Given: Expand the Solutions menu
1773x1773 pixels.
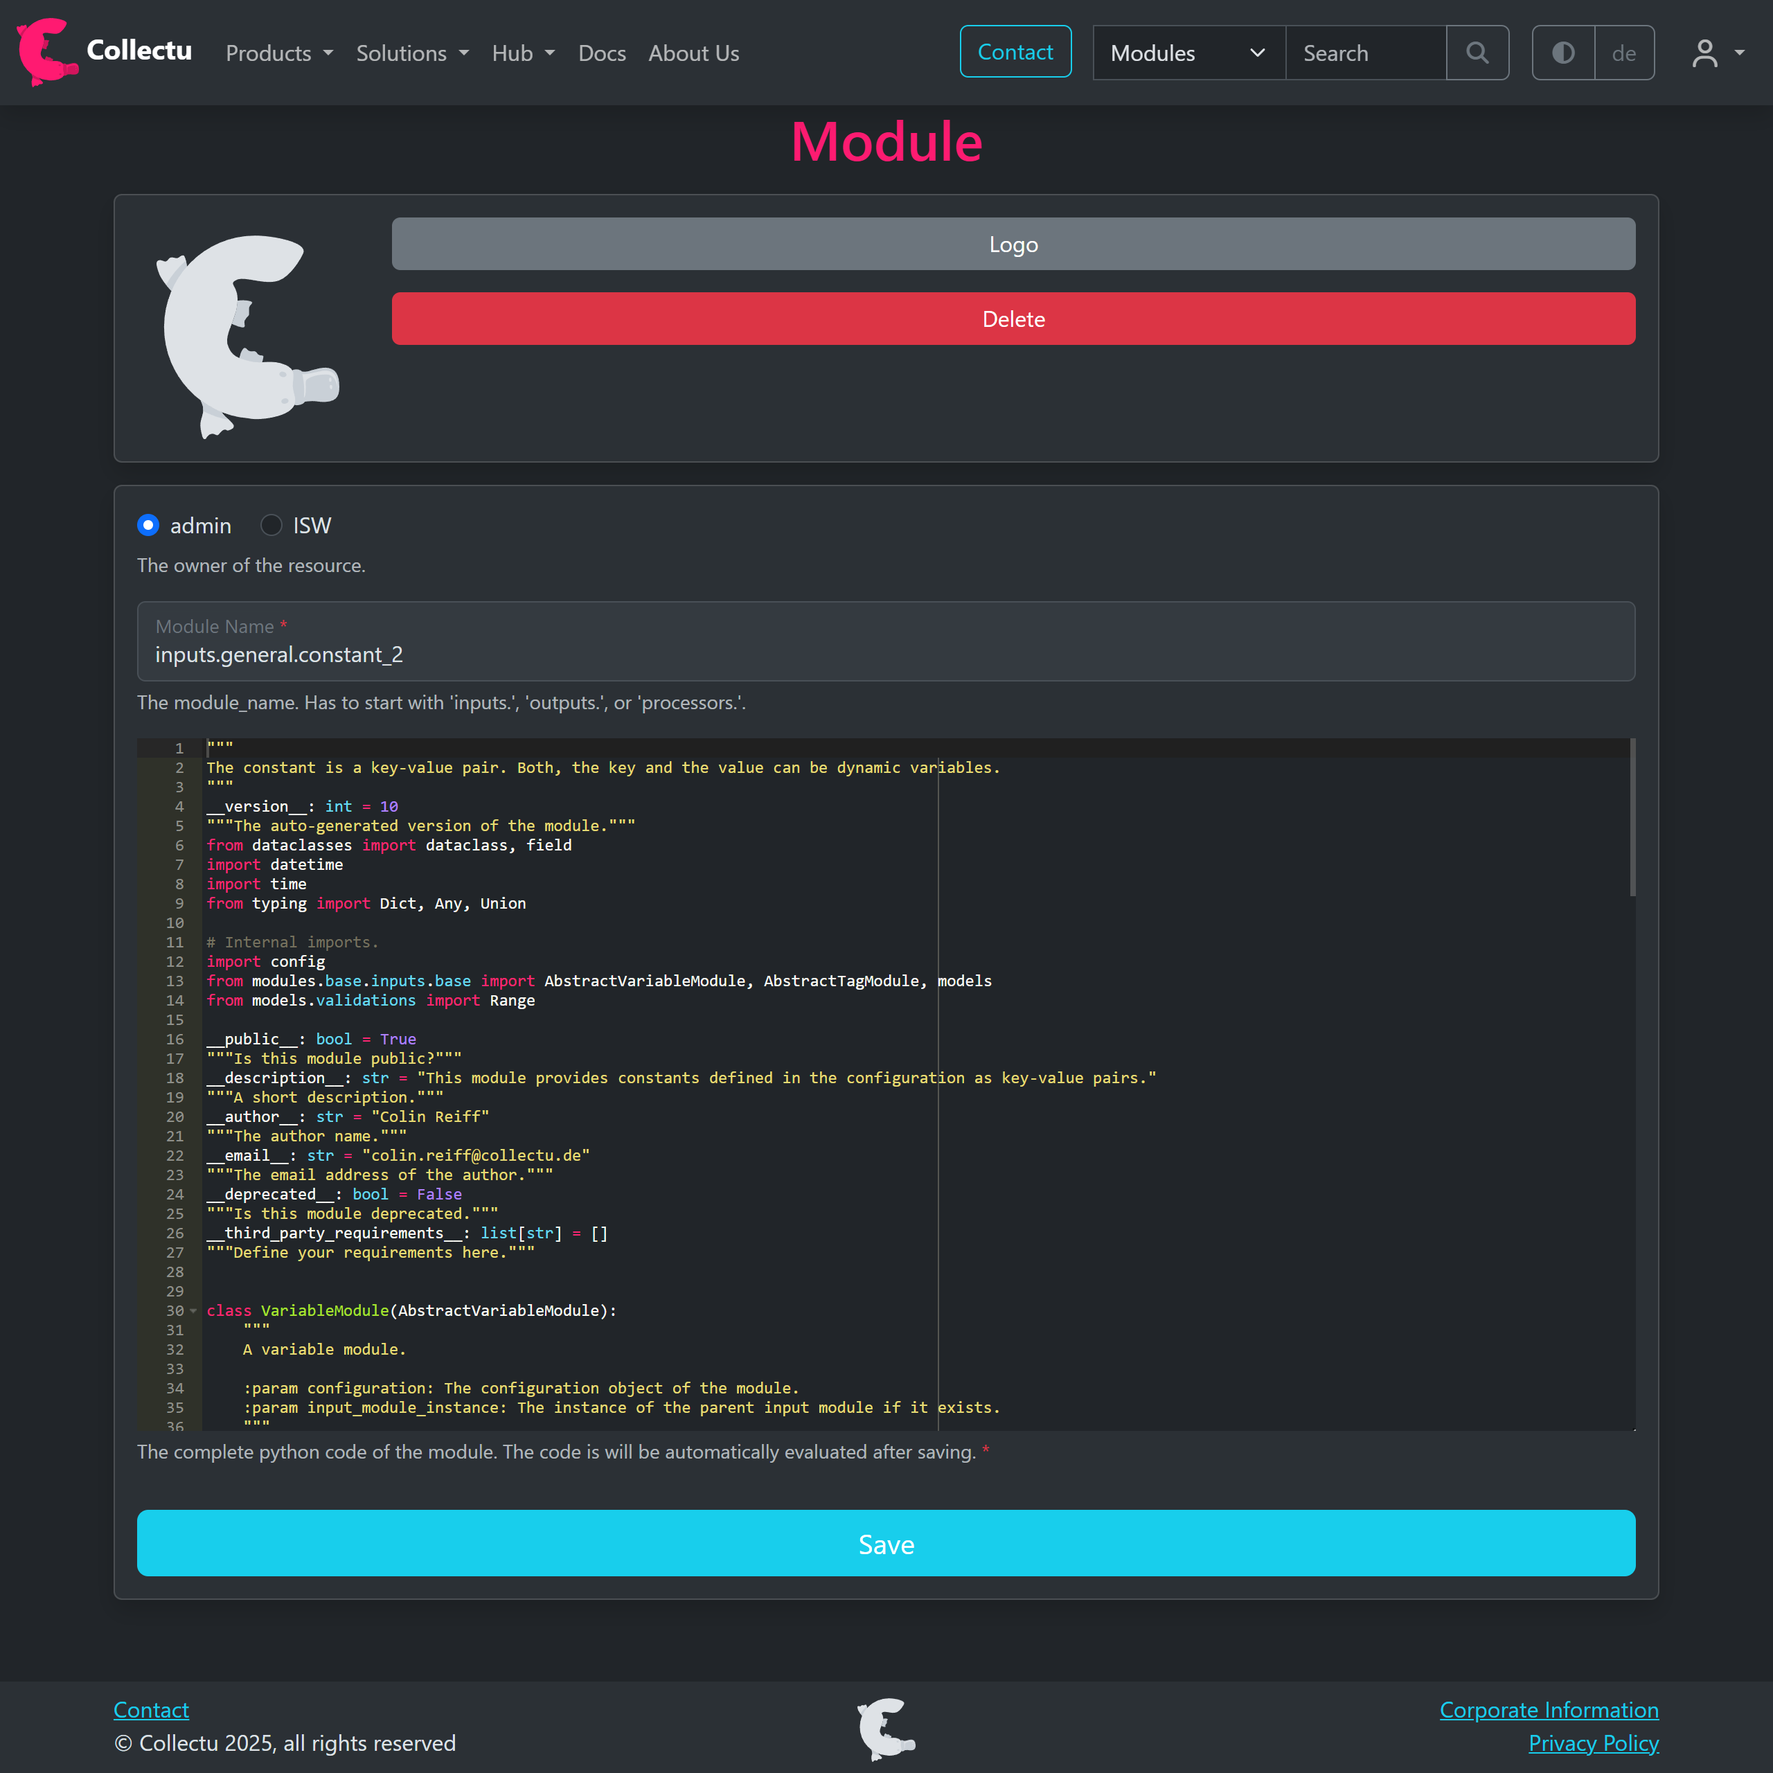Looking at the screenshot, I should pos(412,53).
